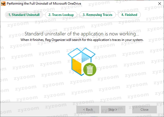Click the yellow side of the box graphic

(77, 66)
